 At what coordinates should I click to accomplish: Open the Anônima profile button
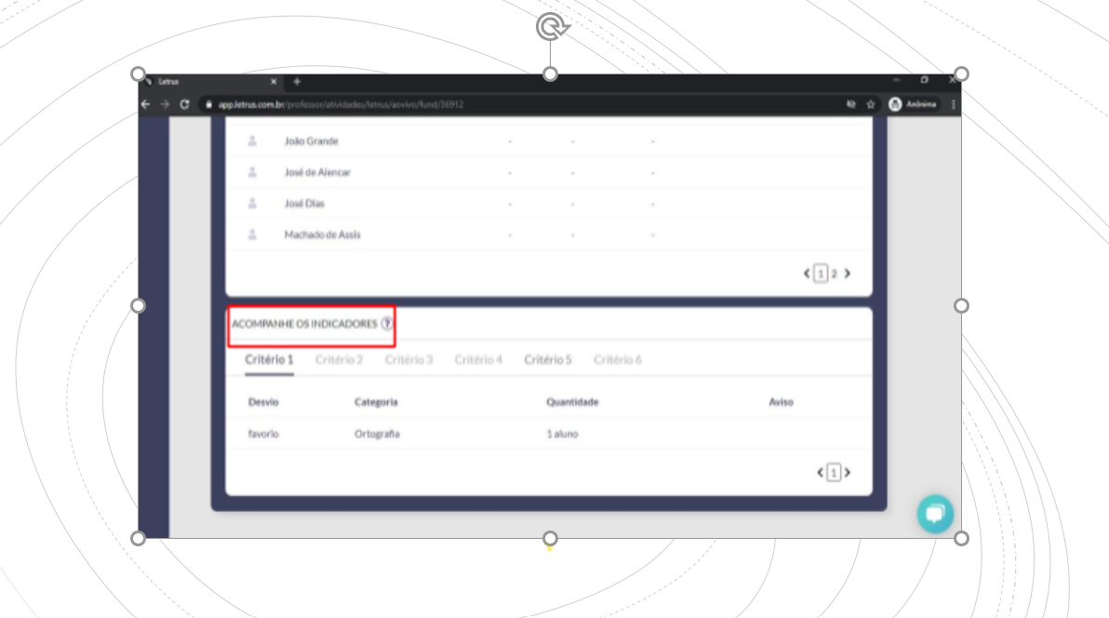point(913,104)
